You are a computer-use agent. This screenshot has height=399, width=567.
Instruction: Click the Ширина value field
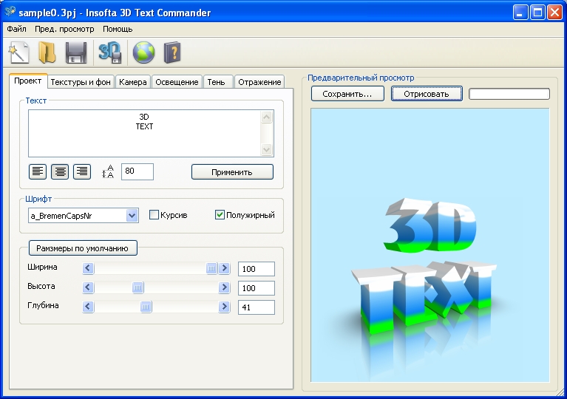257,269
